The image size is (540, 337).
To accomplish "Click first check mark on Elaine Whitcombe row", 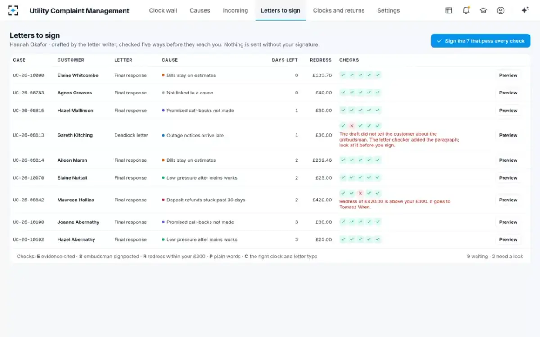I will coord(343,75).
